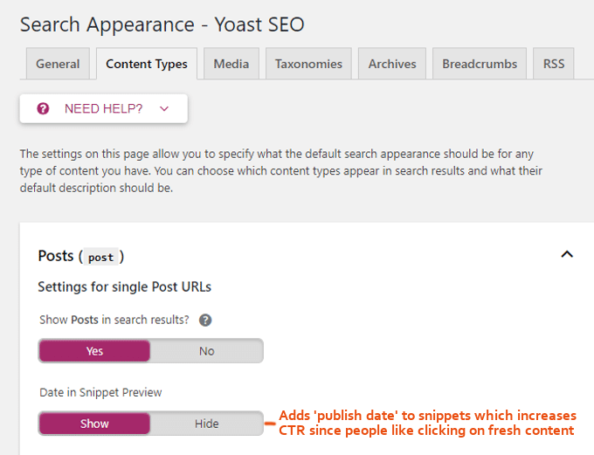Click the post slug code label

[101, 258]
